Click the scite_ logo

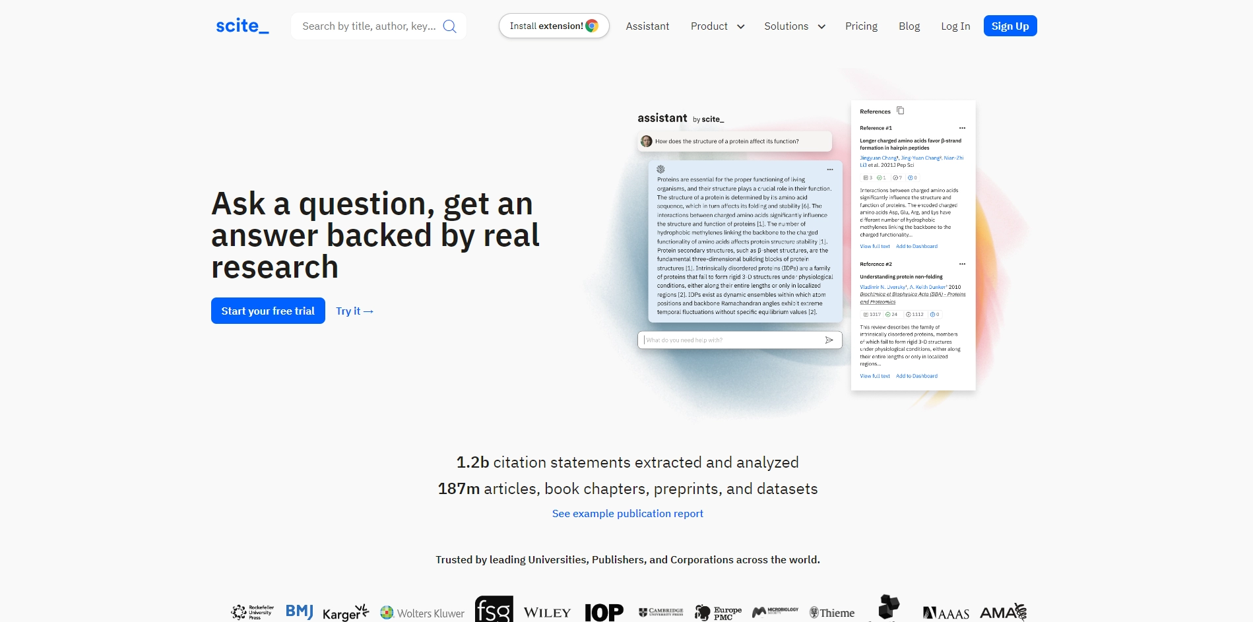tap(242, 26)
